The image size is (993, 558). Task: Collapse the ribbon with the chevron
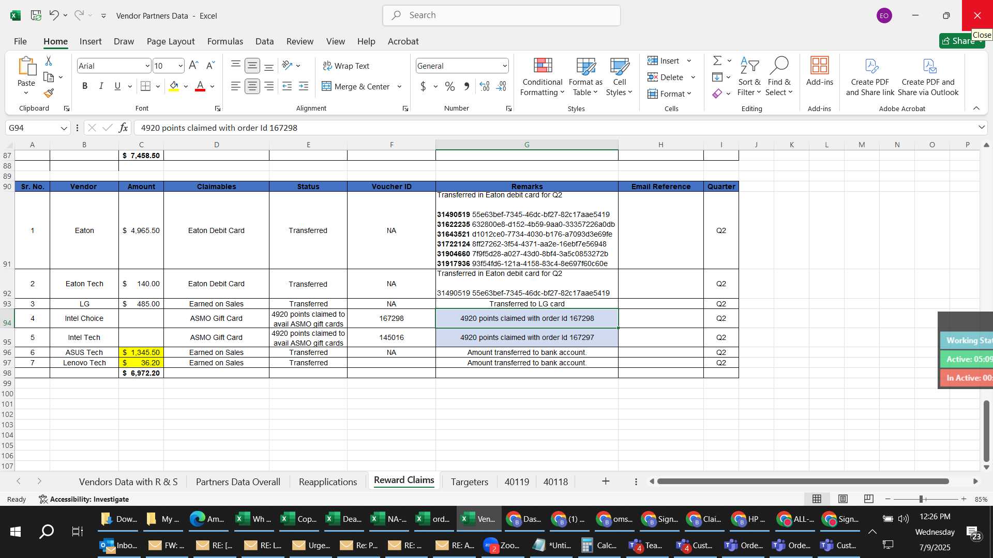(x=976, y=108)
